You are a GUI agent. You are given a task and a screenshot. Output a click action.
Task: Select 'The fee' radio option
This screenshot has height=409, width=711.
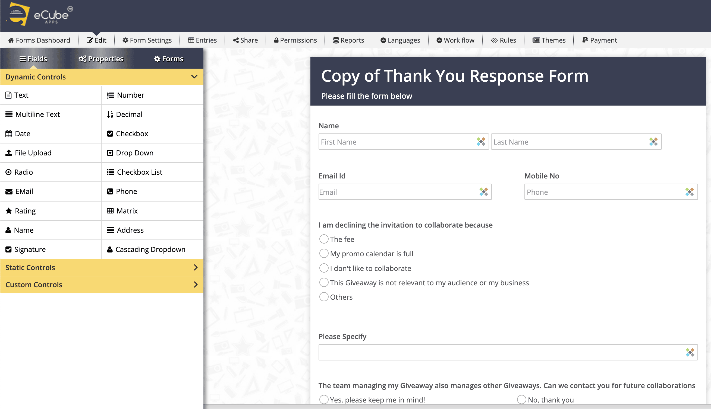pos(324,239)
